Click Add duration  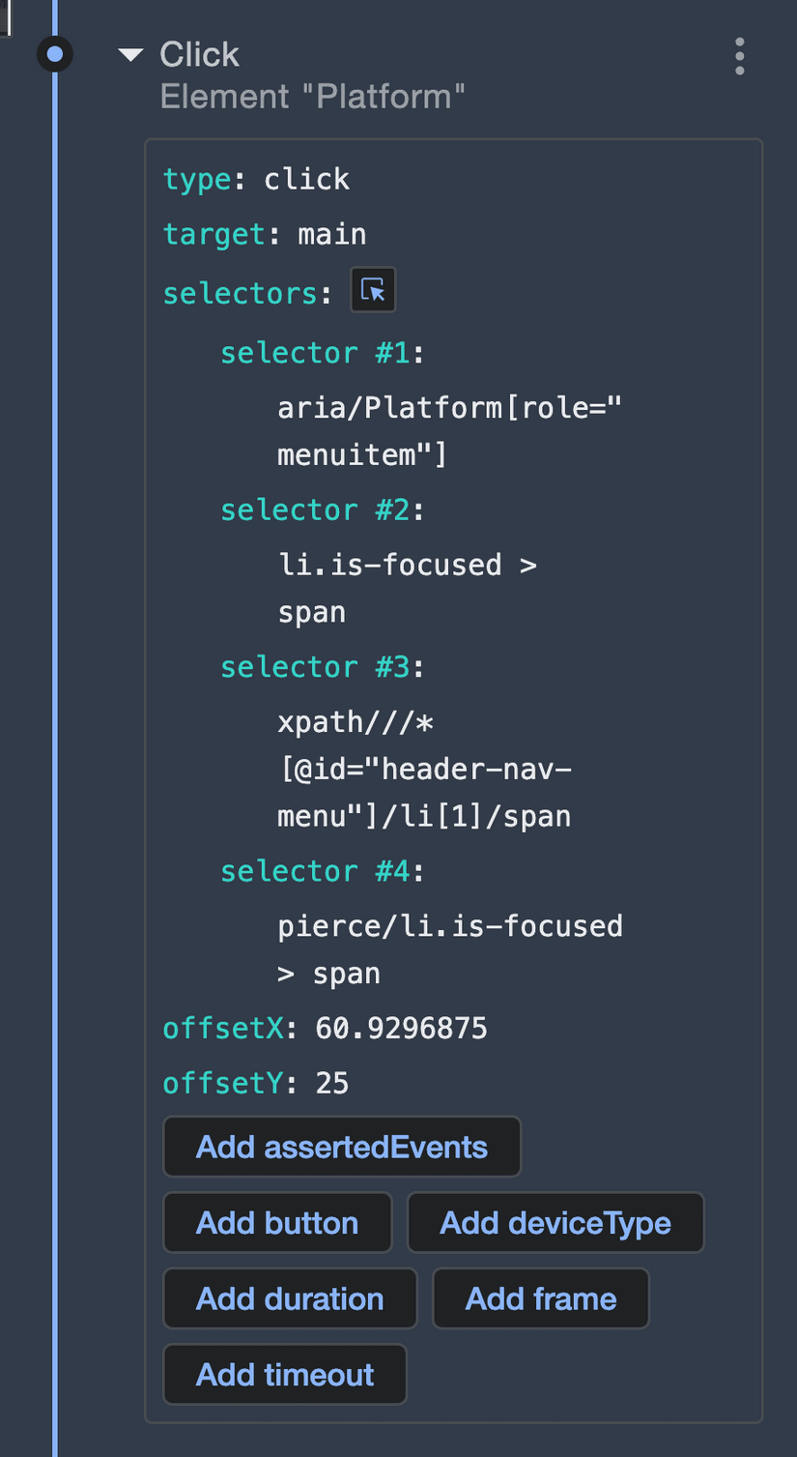[290, 1298]
